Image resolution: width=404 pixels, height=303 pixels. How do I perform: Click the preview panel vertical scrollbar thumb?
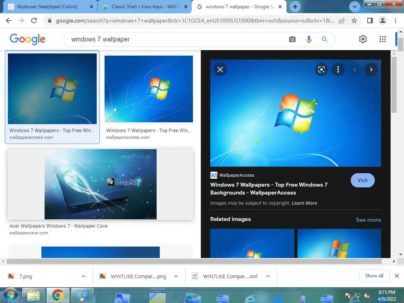(x=394, y=85)
